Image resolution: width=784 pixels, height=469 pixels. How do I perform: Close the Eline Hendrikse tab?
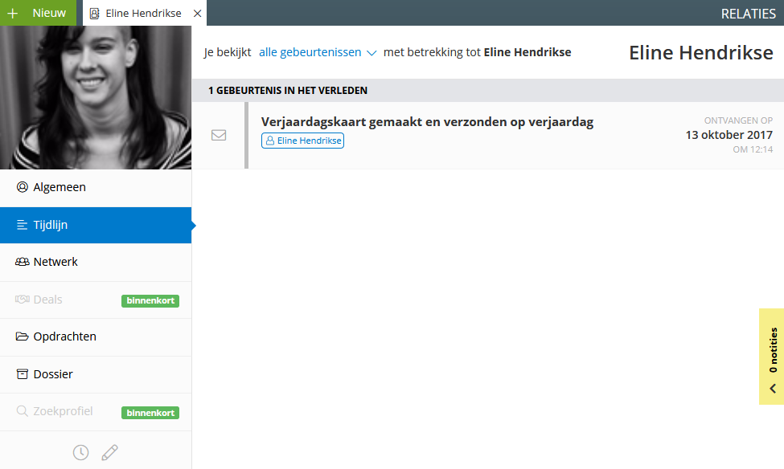[x=198, y=14]
